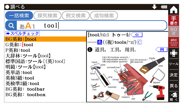Select the 英単語: tool entry

click(45, 72)
